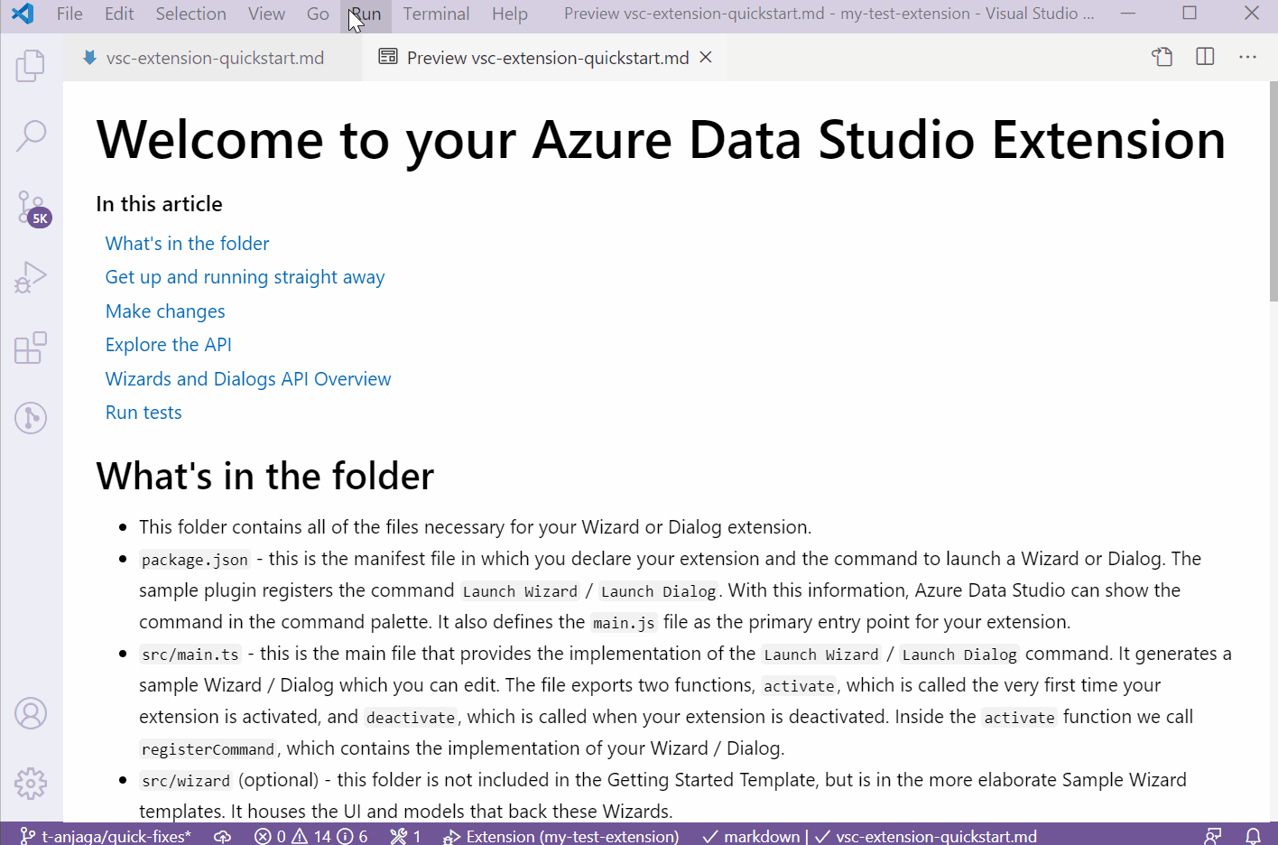The height and width of the screenshot is (845, 1278).
Task: Click the VS Code logo icon
Action: pos(23,14)
